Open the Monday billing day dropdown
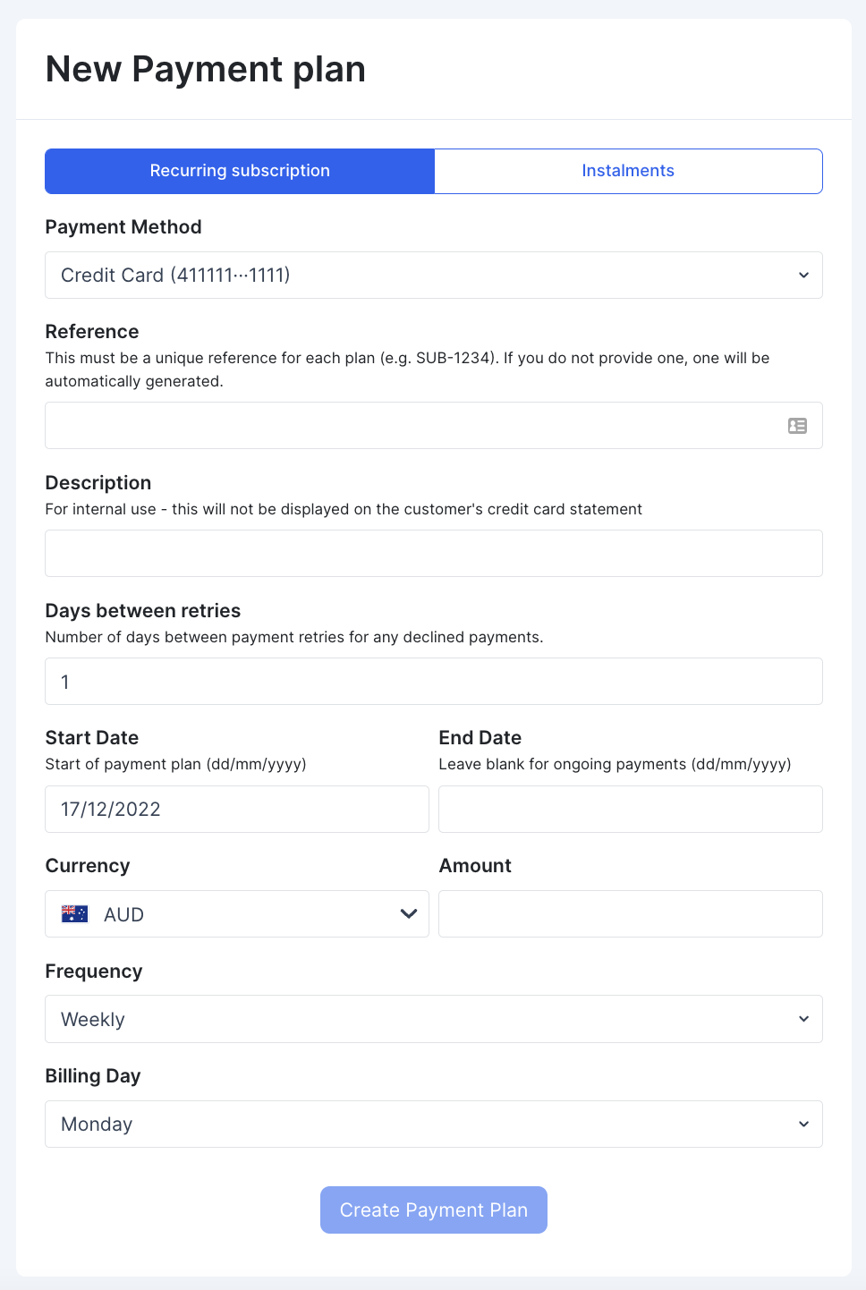Viewport: 866px width, 1290px height. click(434, 1124)
